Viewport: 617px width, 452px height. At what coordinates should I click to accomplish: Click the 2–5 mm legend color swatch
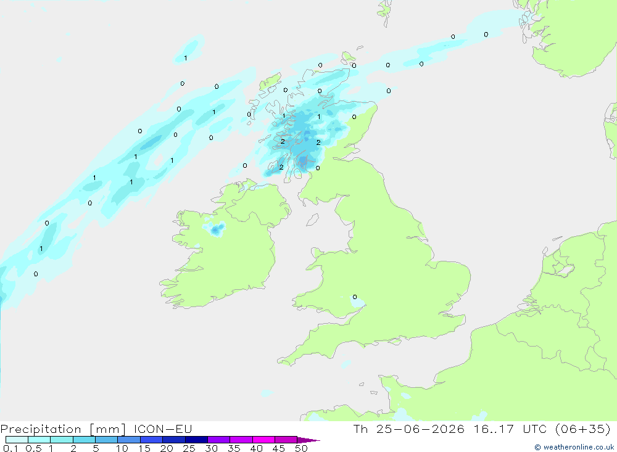coord(84,440)
